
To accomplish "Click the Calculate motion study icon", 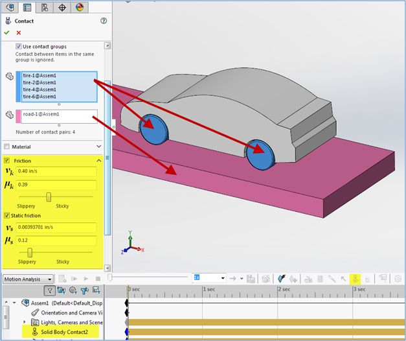I will point(62,279).
